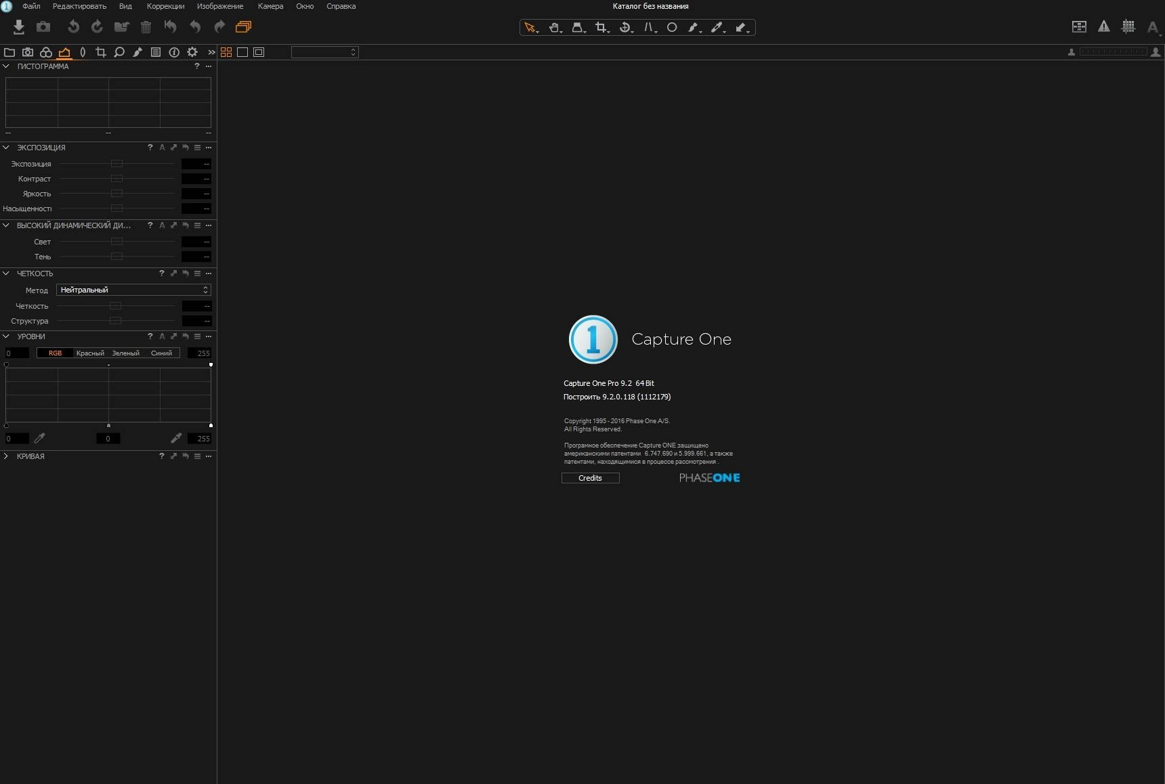Screen dimensions: 1165x784
Task: Click the shadow levels eyedropper picker
Action: (x=39, y=438)
